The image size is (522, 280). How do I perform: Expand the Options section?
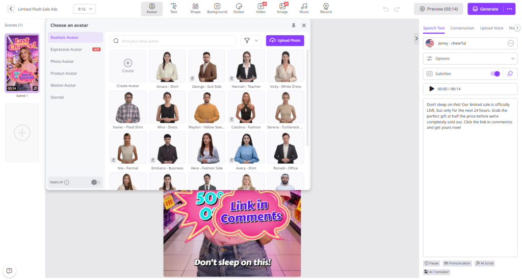pyautogui.click(x=471, y=59)
